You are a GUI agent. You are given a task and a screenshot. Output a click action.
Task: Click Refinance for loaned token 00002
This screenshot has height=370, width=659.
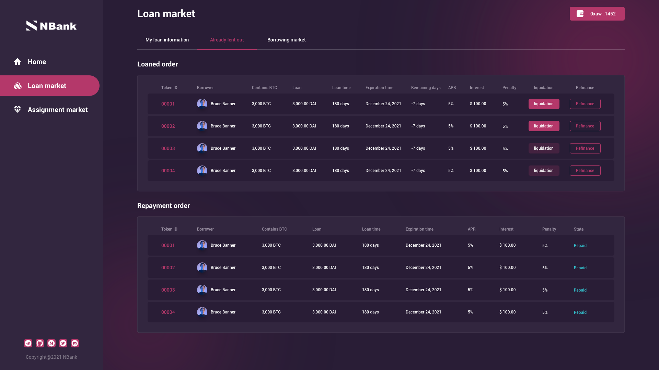(x=585, y=126)
